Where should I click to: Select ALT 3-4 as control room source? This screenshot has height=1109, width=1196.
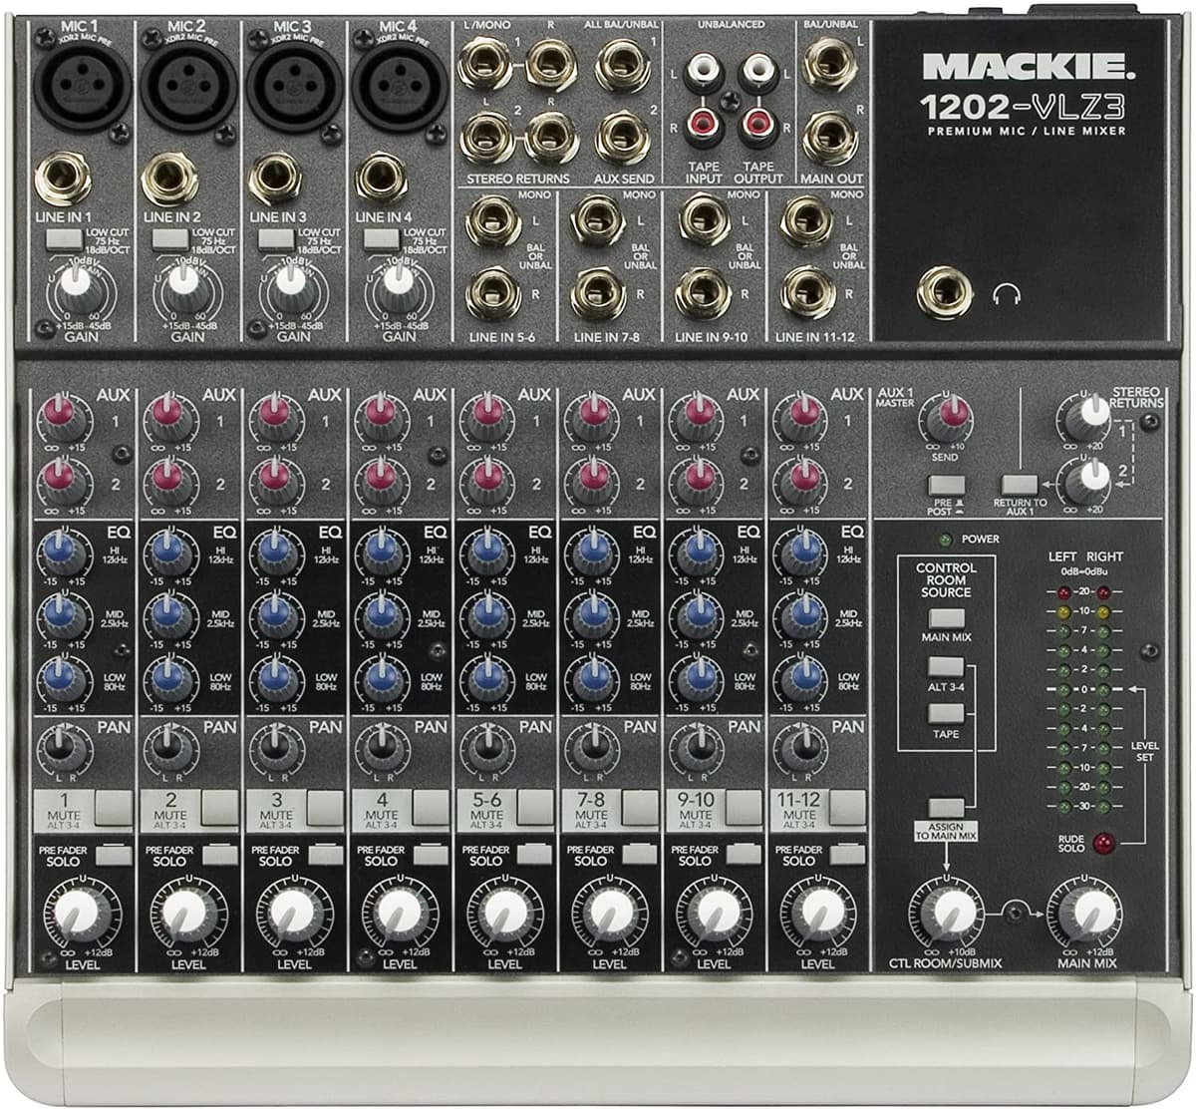[x=946, y=667]
